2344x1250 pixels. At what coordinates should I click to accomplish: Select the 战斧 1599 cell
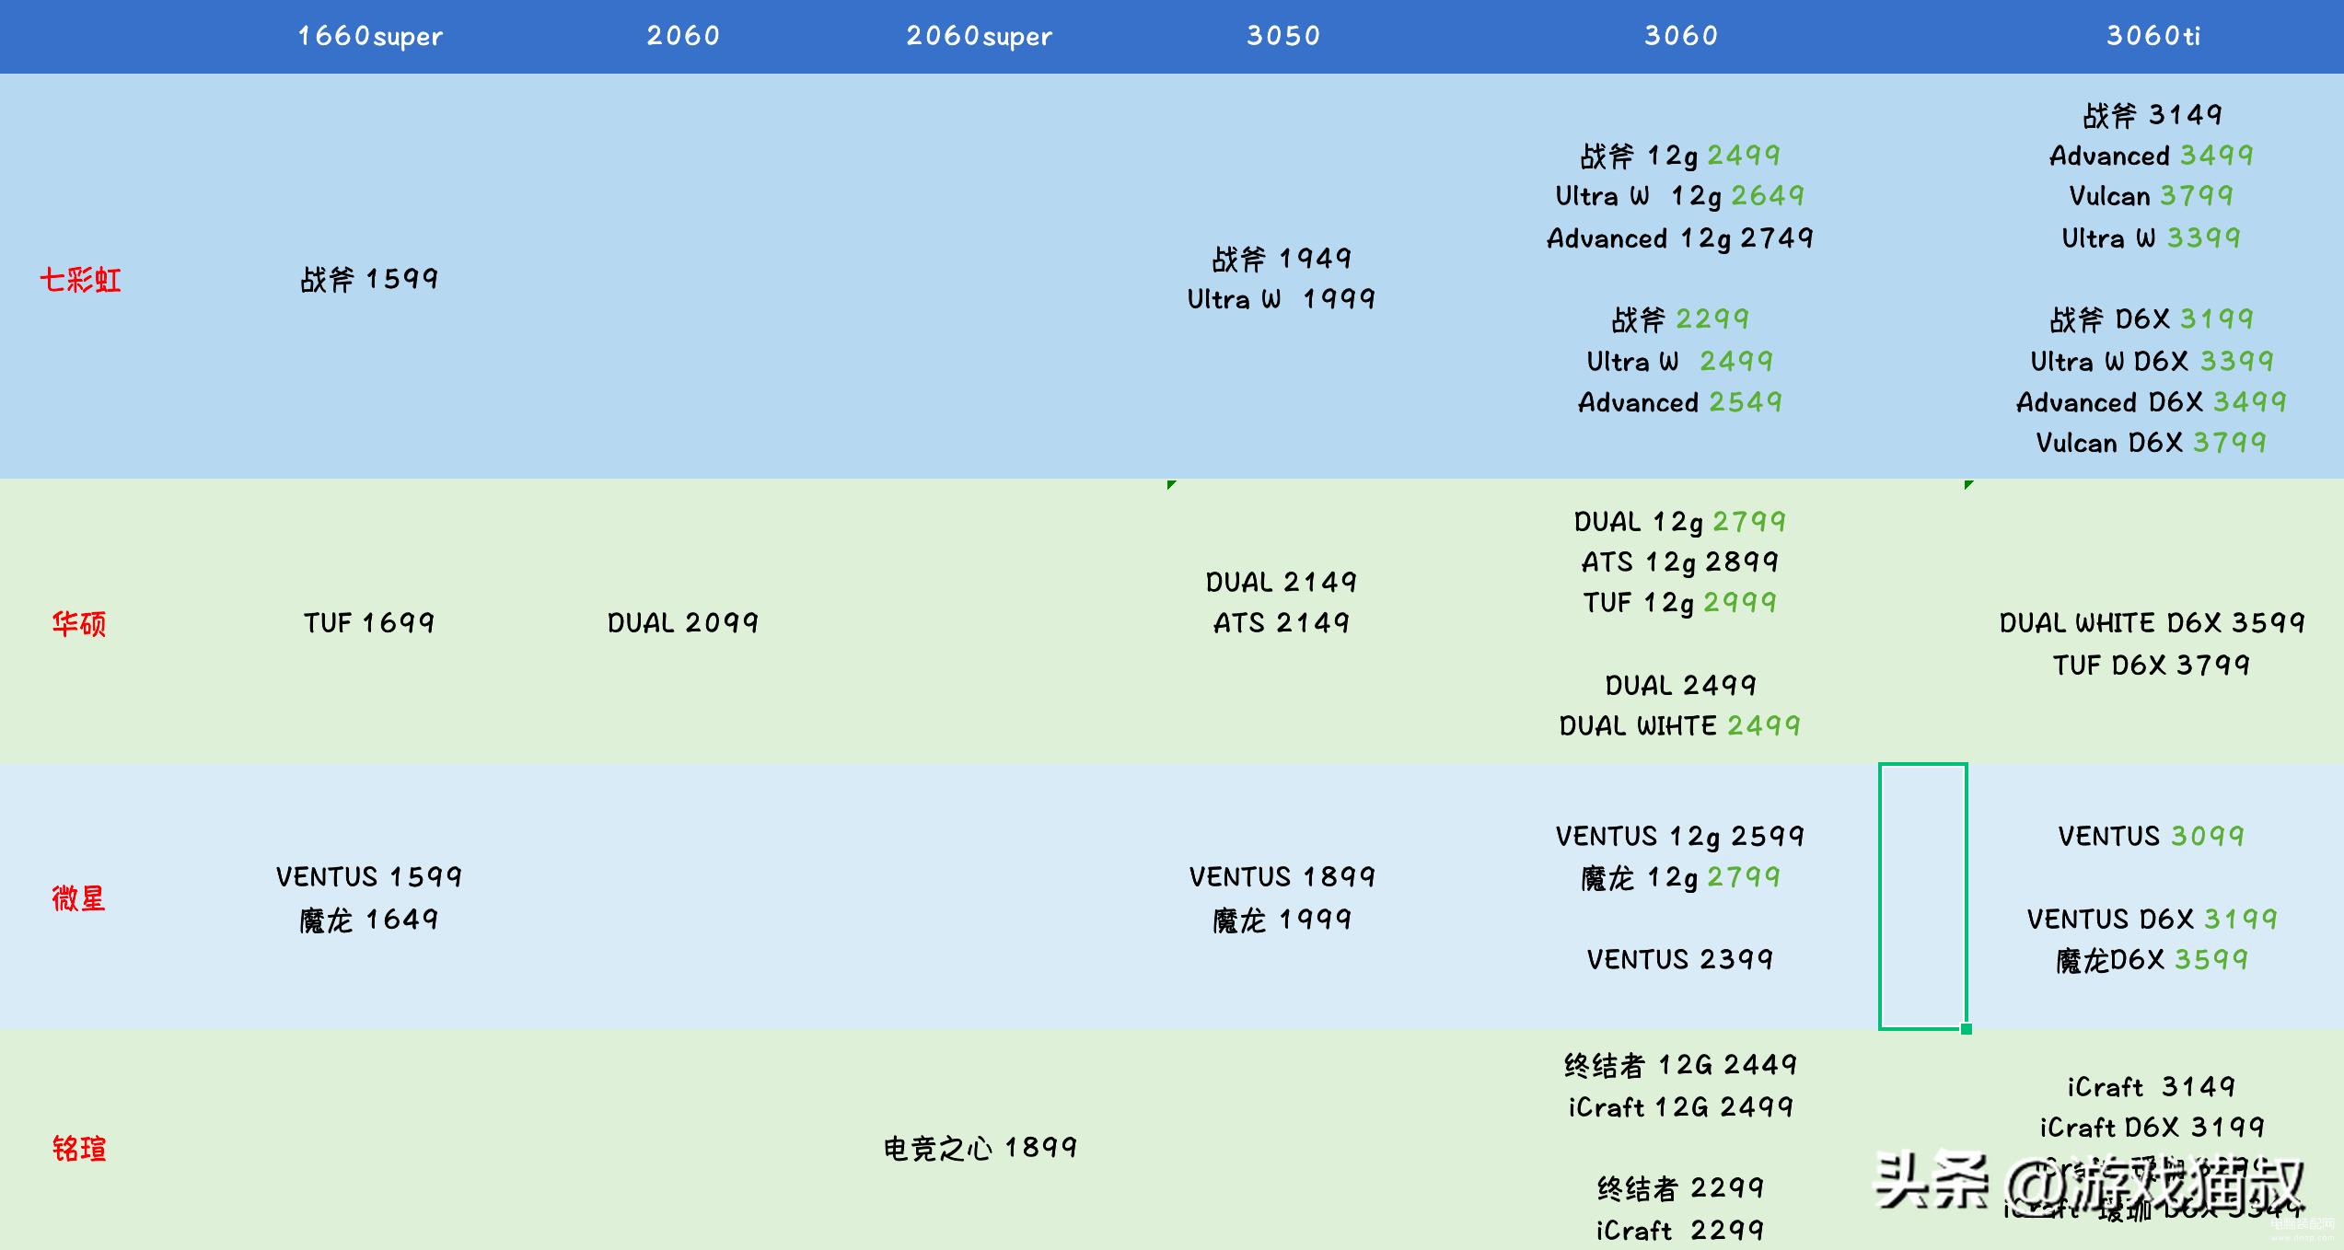point(369,279)
